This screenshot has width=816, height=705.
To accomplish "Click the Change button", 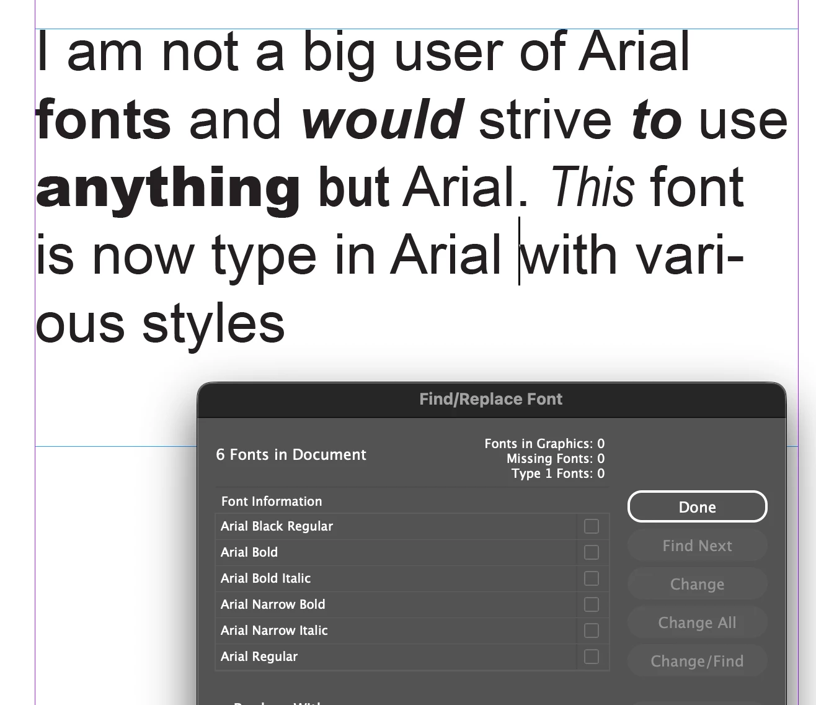I will [697, 584].
